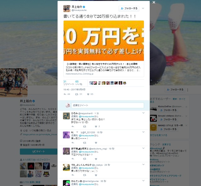The width and height of the screenshot is (201, 186).
Task: View the 65 likes list
Action: [x=79, y=83]
